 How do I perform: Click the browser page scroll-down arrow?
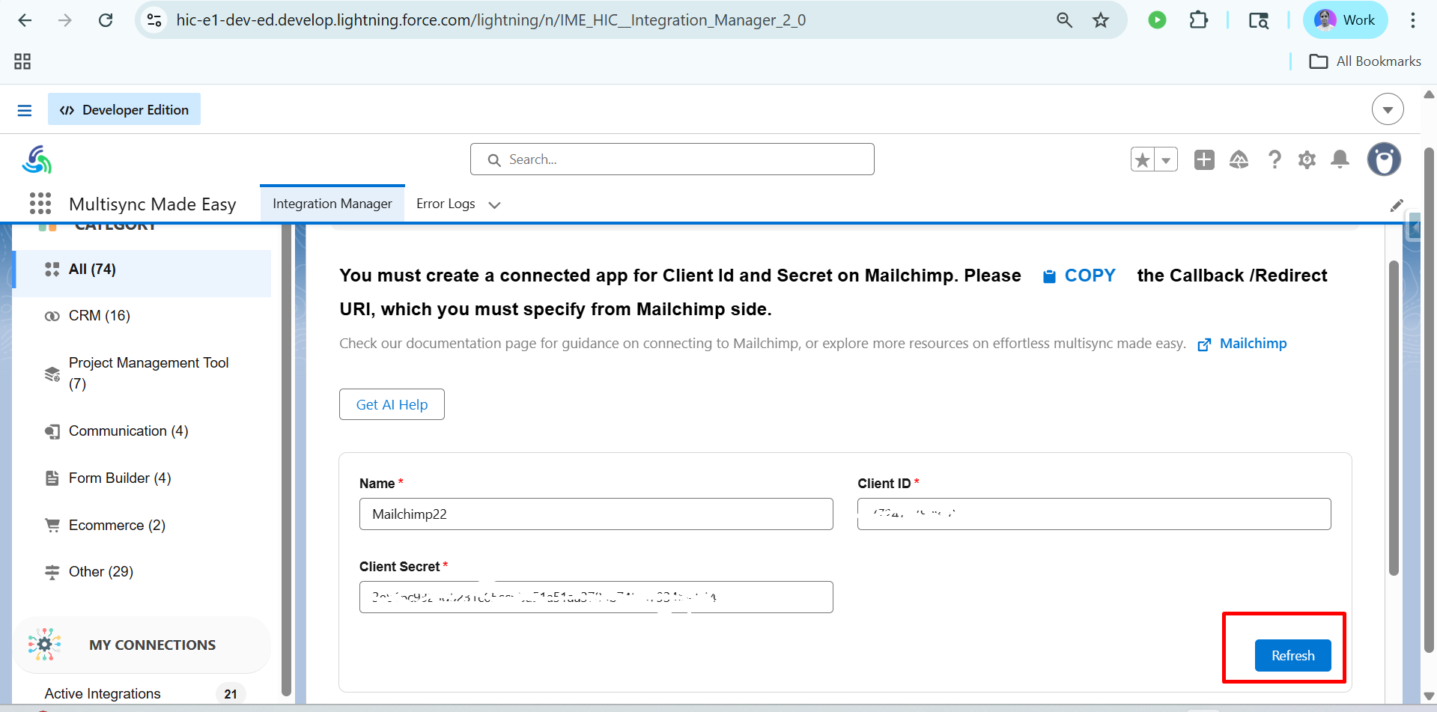(1429, 696)
